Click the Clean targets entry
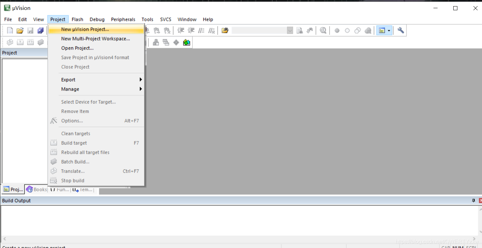 pyautogui.click(x=96, y=134)
